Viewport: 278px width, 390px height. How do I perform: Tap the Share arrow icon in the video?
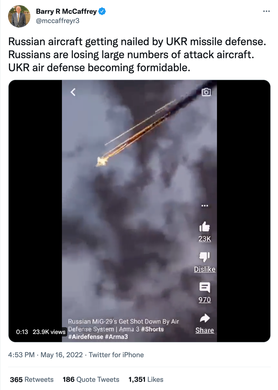pos(205,318)
